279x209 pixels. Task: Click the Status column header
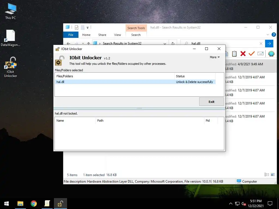(x=195, y=76)
